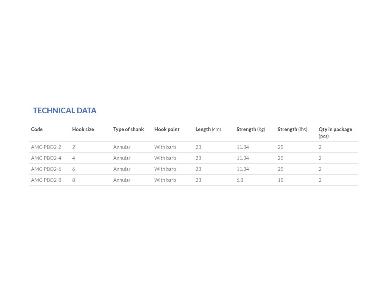
Task: Click the Type of shank header
Action: point(128,129)
